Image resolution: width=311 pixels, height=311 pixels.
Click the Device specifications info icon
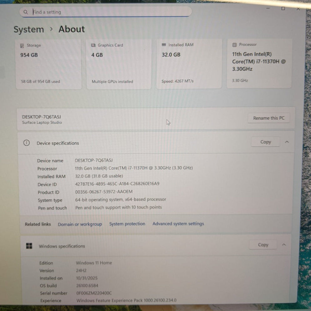27,143
